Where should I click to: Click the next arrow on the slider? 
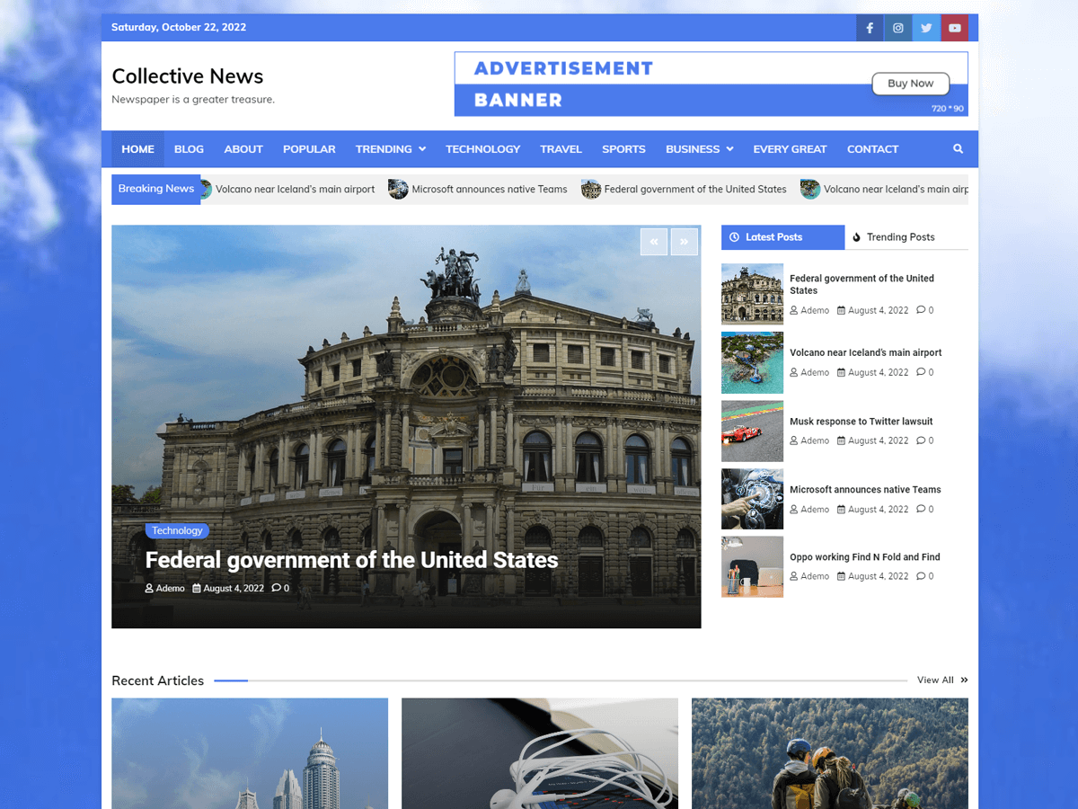click(x=685, y=242)
